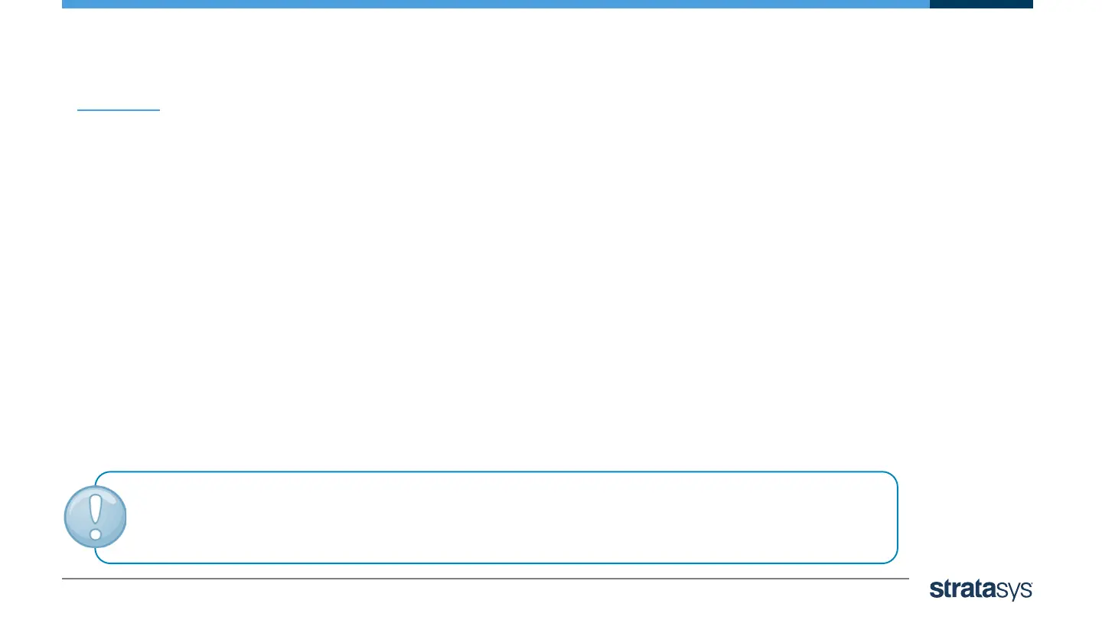Click the registered trademark mark beside logo
The image size is (1102, 620).
tap(1032, 584)
